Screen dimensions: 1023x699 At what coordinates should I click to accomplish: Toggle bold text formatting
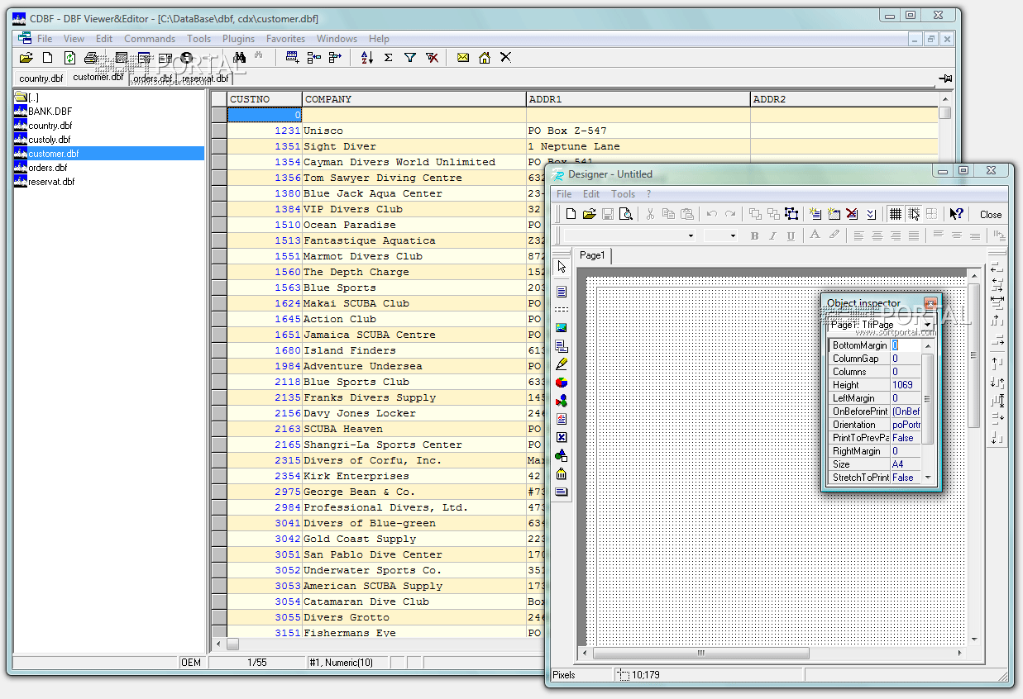coord(754,235)
